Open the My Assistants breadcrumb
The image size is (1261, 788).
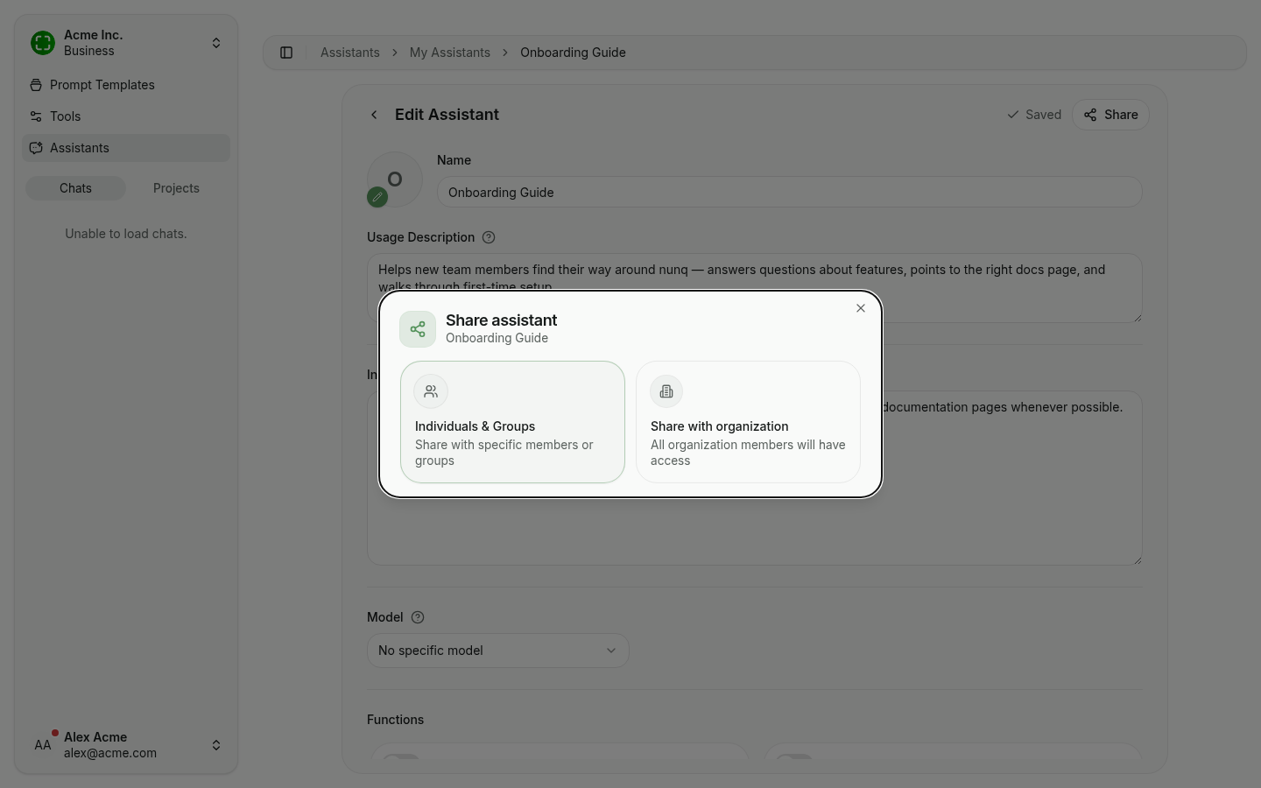450,53
